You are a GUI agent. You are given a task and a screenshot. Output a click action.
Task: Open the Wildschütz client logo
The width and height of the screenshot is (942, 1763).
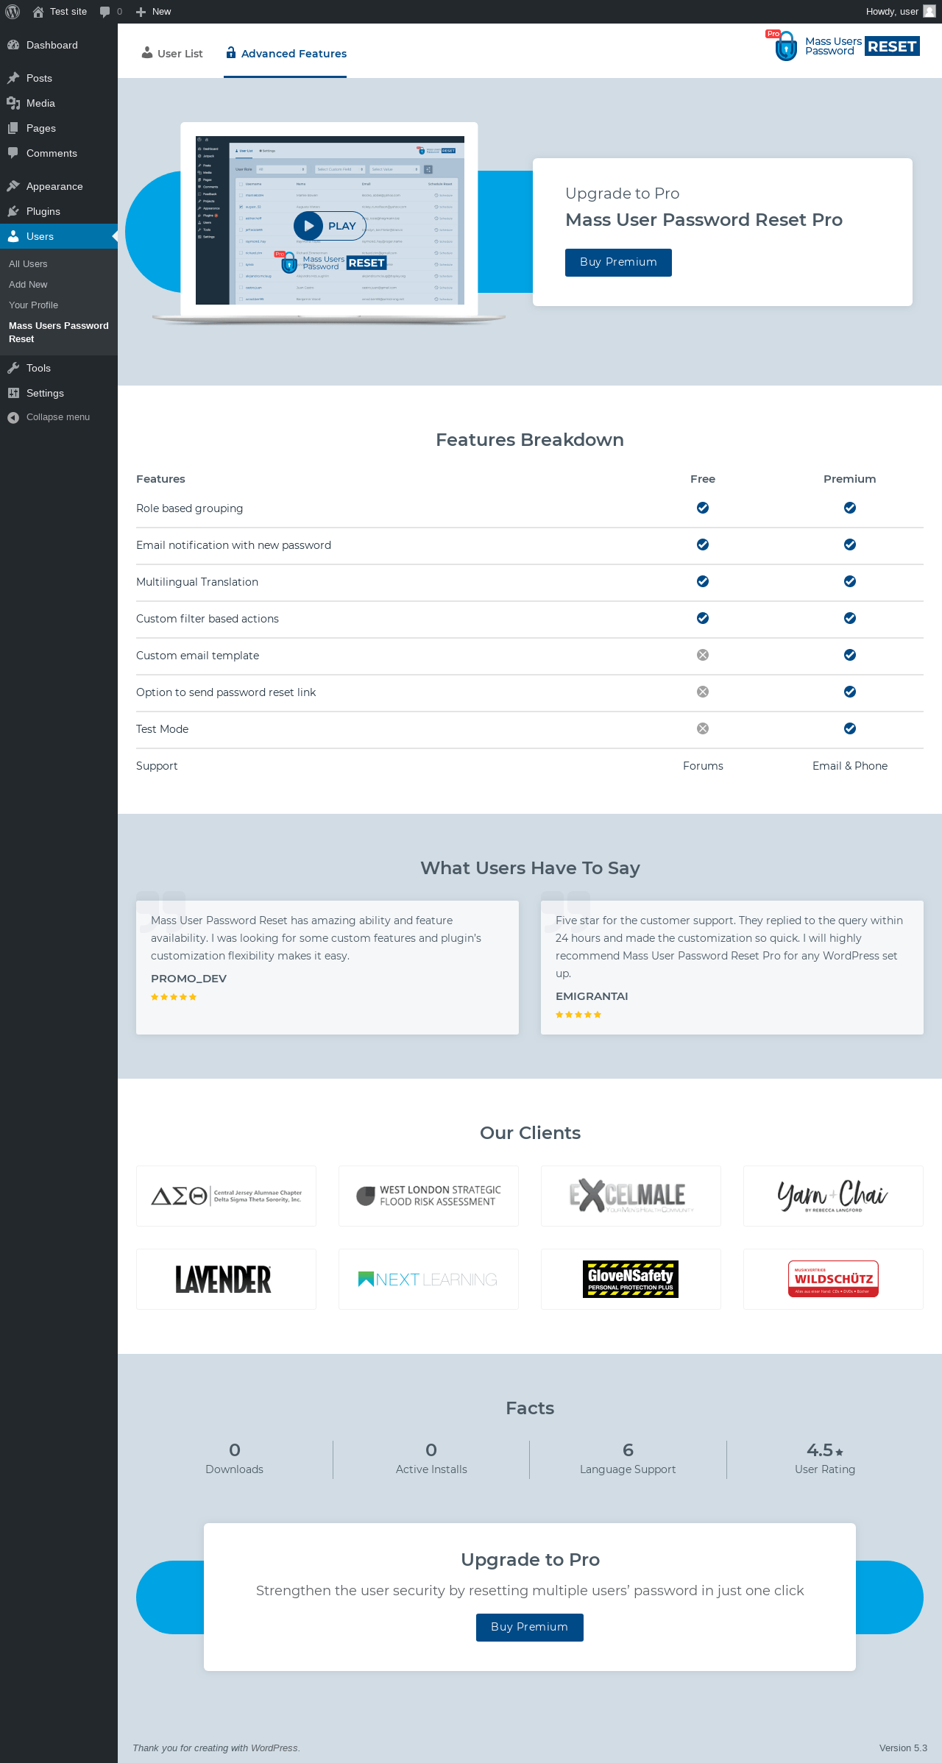(x=833, y=1280)
